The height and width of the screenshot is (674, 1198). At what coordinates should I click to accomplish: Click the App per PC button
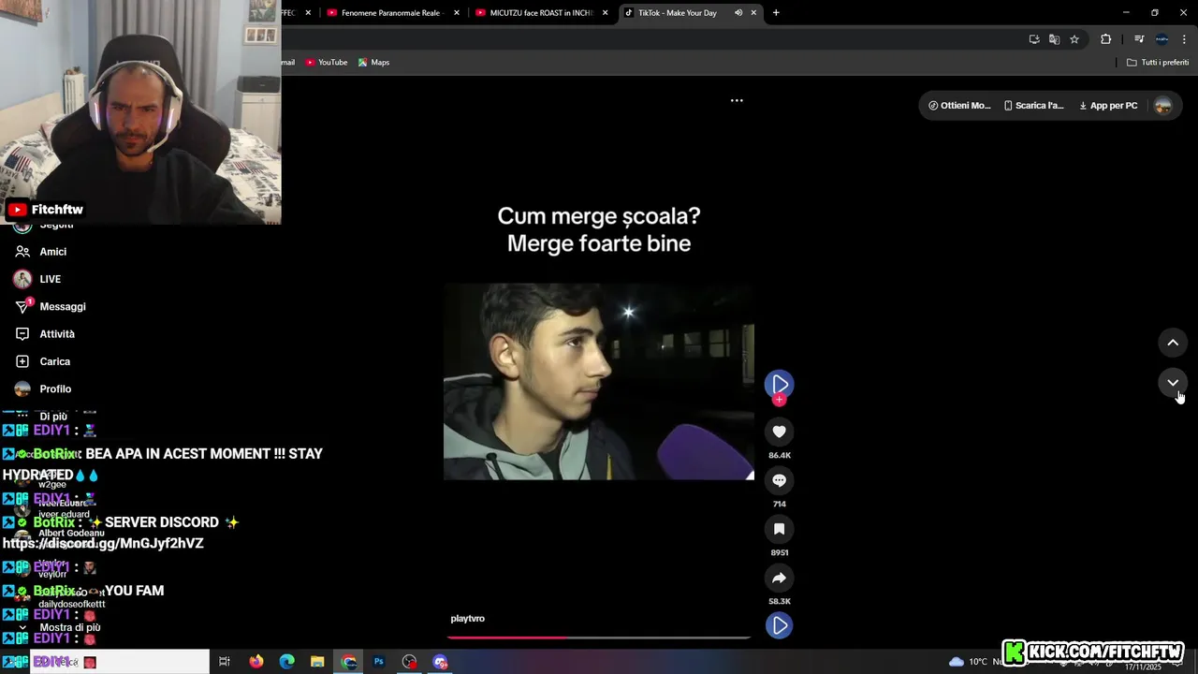pos(1108,106)
